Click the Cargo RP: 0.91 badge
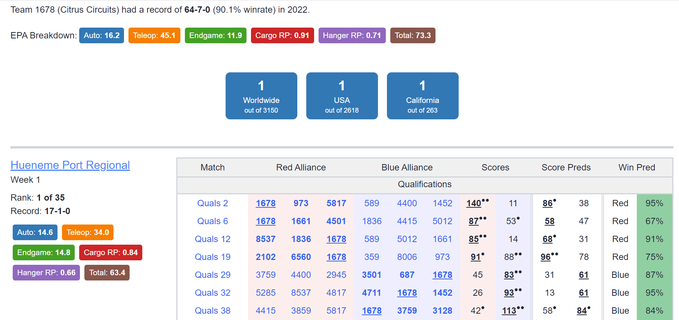The image size is (679, 320). click(282, 35)
